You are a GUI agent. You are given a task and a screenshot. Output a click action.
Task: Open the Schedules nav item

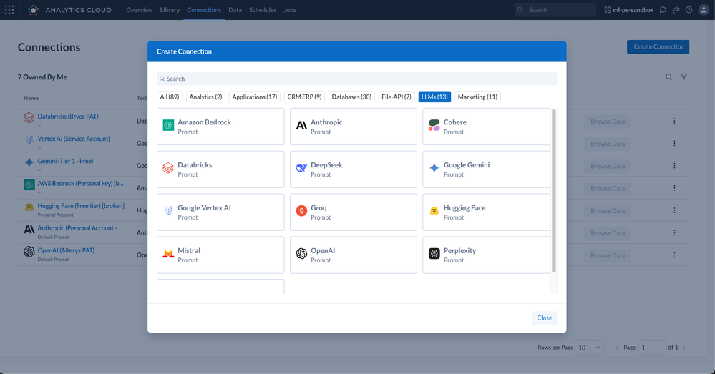click(263, 9)
